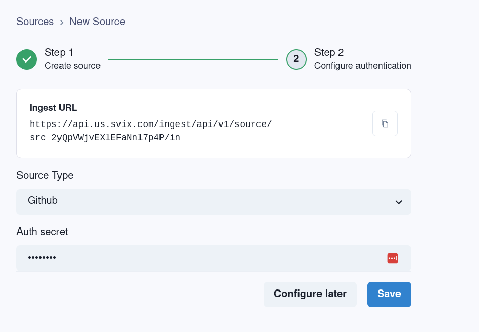Click the green Step 1 checkmark circle

pyautogui.click(x=27, y=59)
